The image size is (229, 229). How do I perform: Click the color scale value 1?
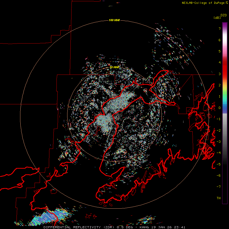point(220,96)
